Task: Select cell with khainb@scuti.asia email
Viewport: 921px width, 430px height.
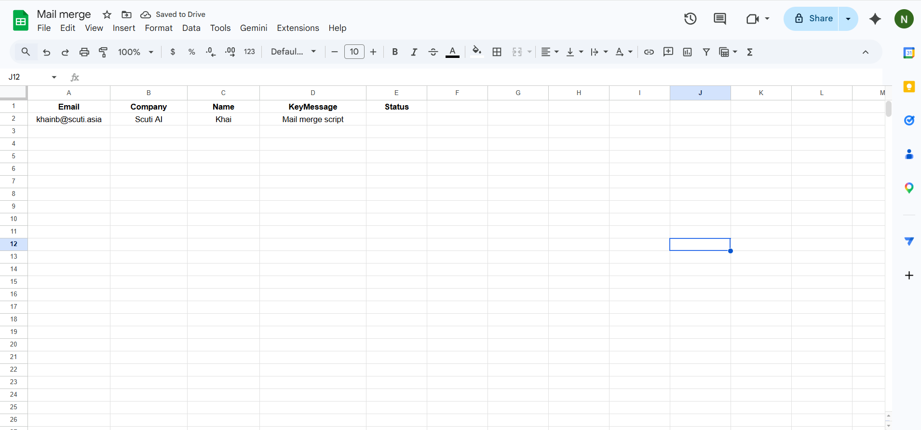Action: point(69,119)
